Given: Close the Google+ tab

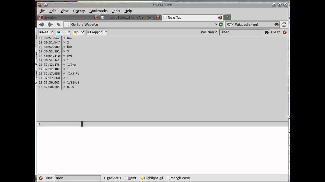Looking at the screenshot, I should pos(96,17).
